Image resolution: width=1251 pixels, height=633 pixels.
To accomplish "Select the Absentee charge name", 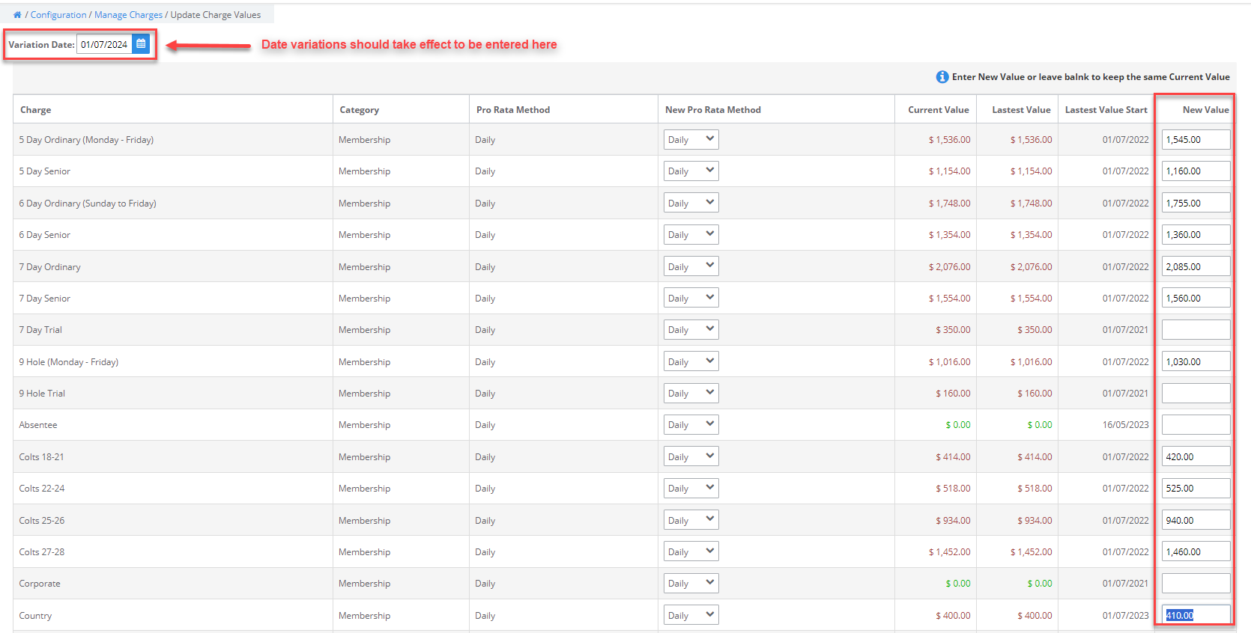I will point(38,425).
